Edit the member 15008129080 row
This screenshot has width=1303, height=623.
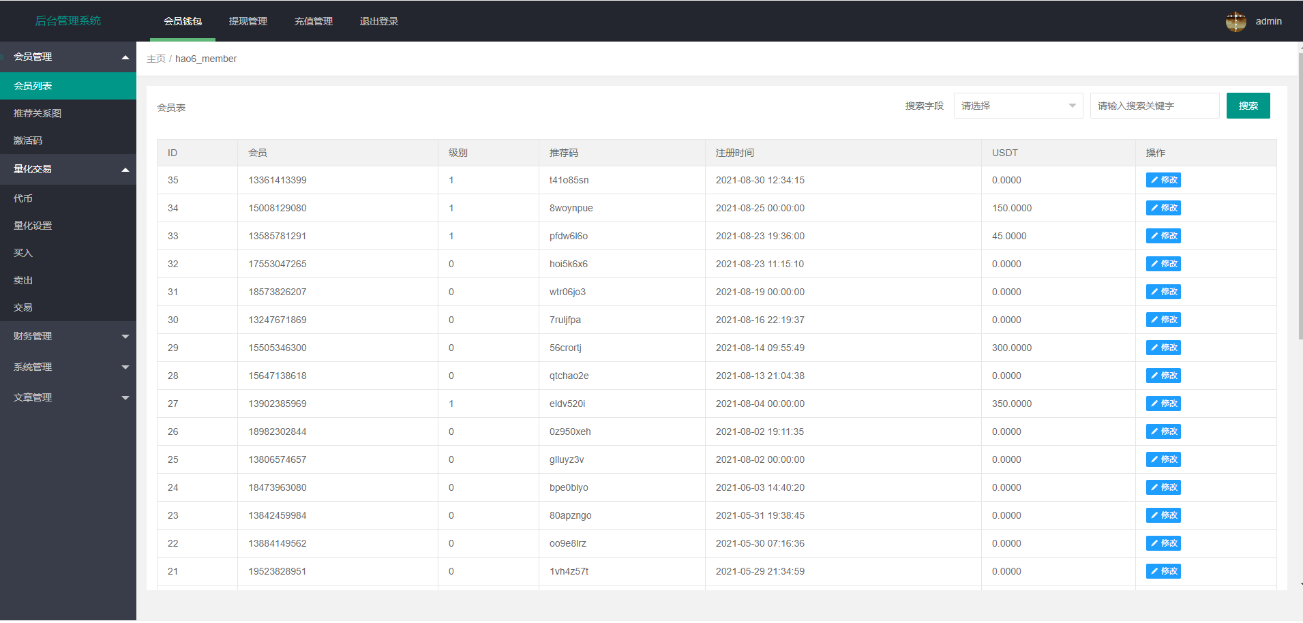[x=1163, y=208]
